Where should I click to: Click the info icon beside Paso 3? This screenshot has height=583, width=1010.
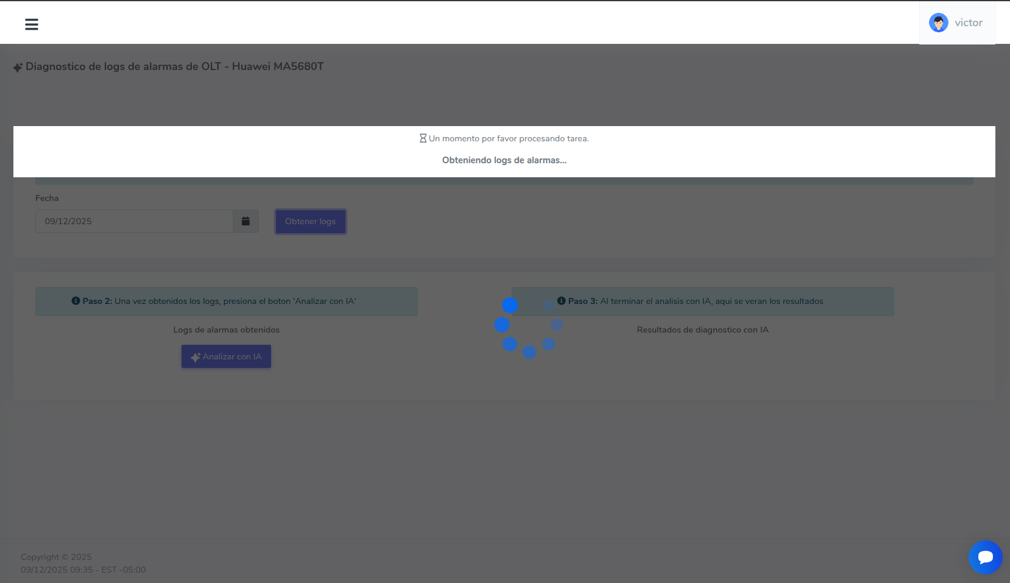[x=562, y=301]
